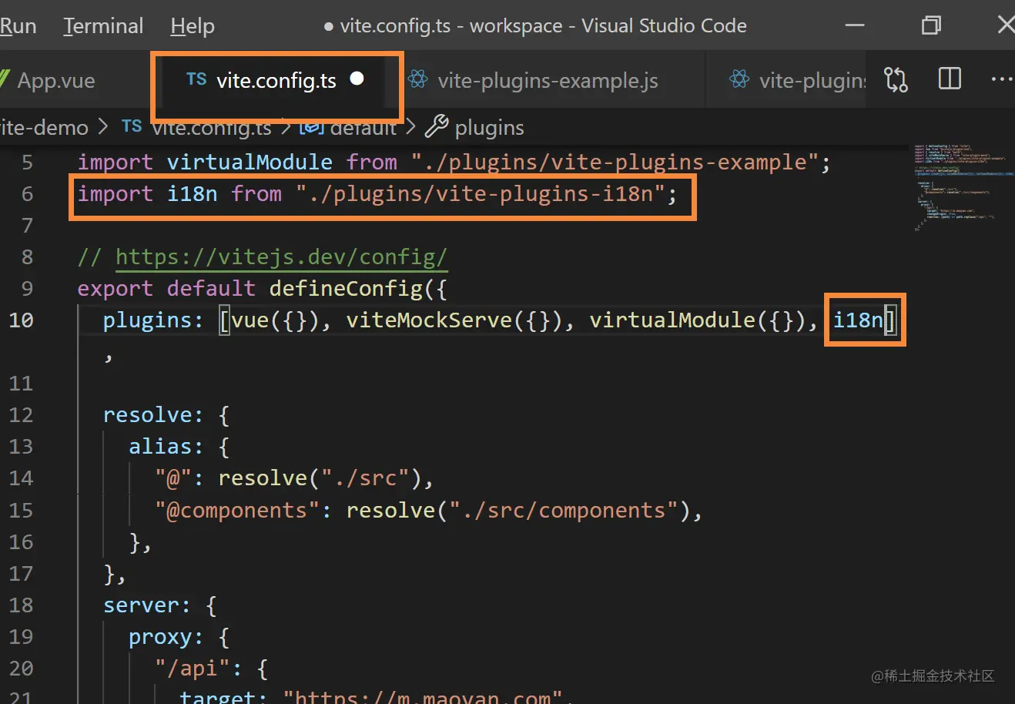Click virtualModule({}) in the plugins array
Screen dimensions: 1015x704
pyautogui.click(x=698, y=320)
